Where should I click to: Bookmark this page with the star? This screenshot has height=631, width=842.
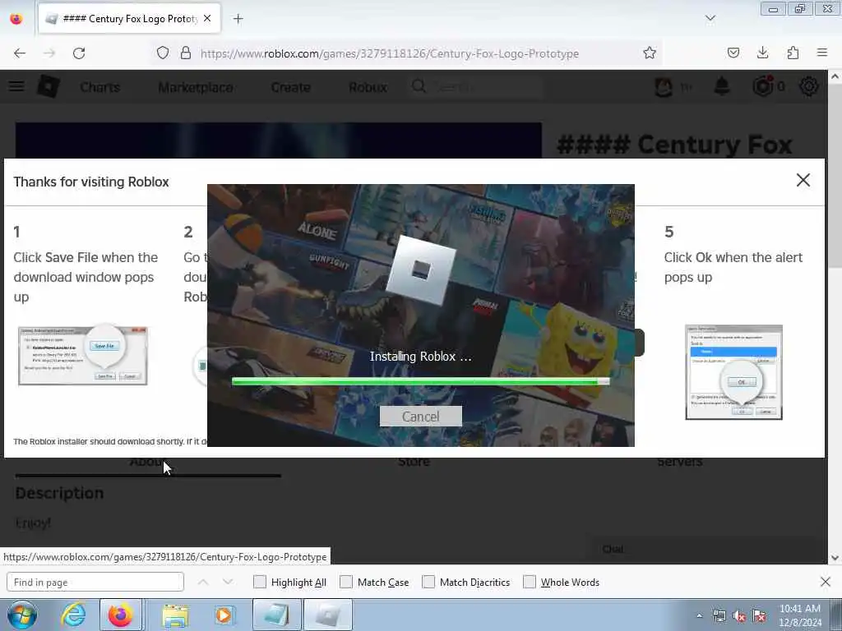[x=650, y=53]
